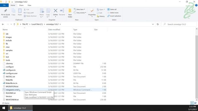Click omnetpp-5.6.2 taskbar button

point(20,108)
